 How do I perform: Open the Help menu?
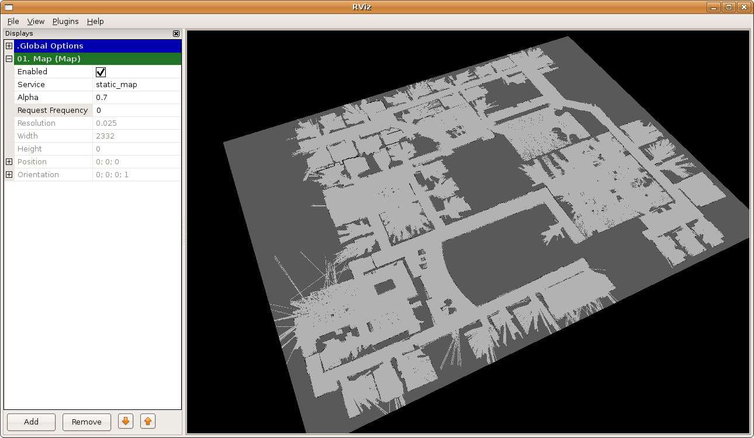pos(95,22)
